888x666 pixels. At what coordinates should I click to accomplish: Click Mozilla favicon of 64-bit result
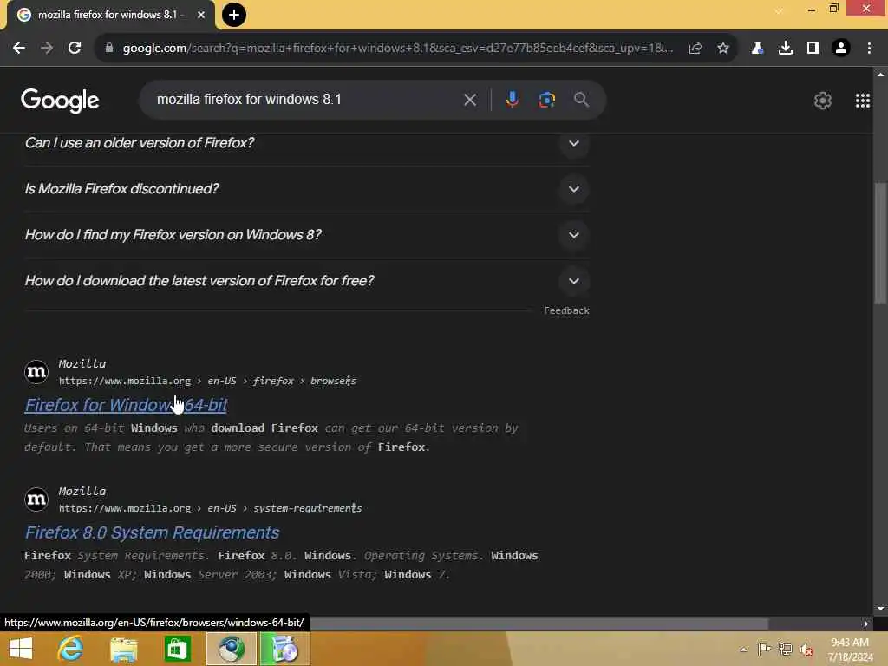pyautogui.click(x=36, y=372)
